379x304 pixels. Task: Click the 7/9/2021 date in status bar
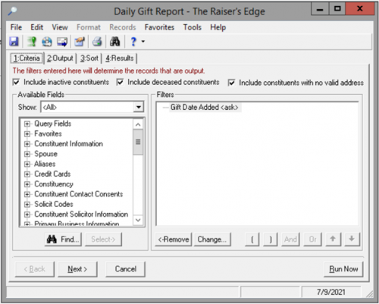[331, 292]
